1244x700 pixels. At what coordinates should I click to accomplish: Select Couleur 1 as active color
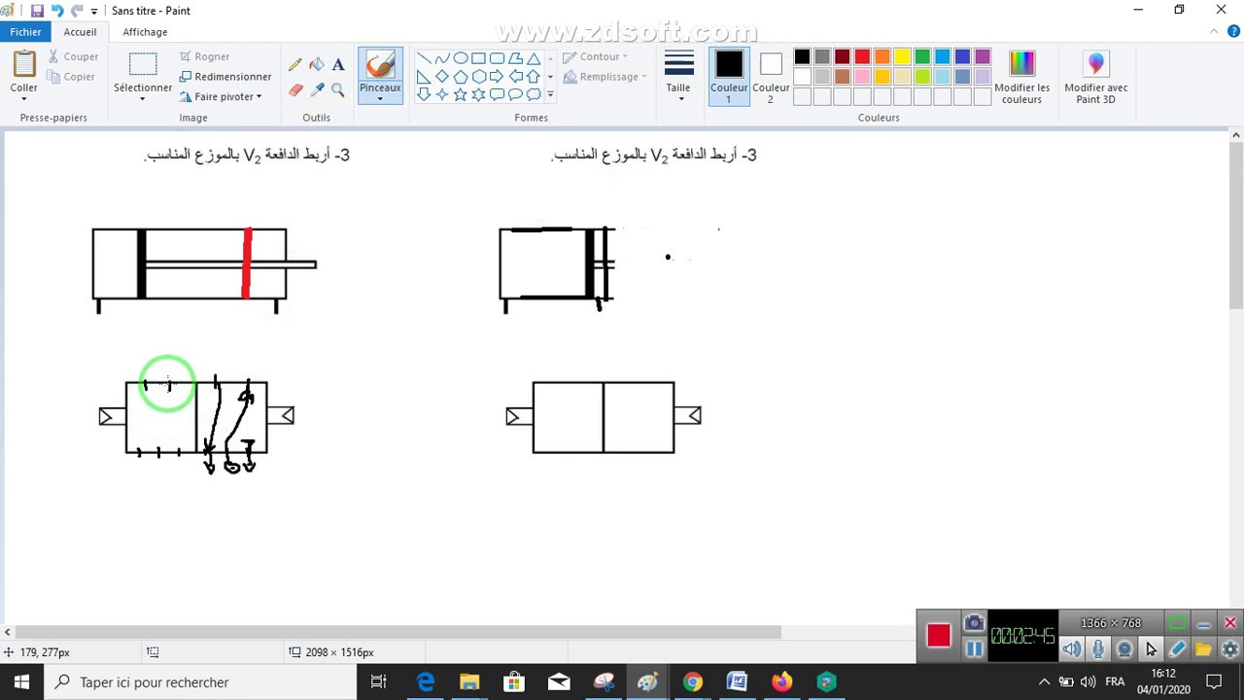(x=729, y=77)
